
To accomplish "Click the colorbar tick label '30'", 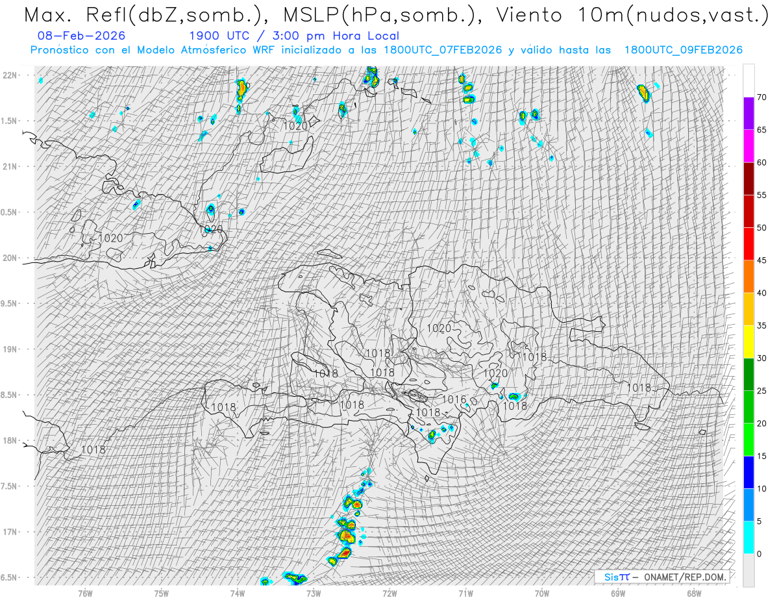I will (761, 358).
